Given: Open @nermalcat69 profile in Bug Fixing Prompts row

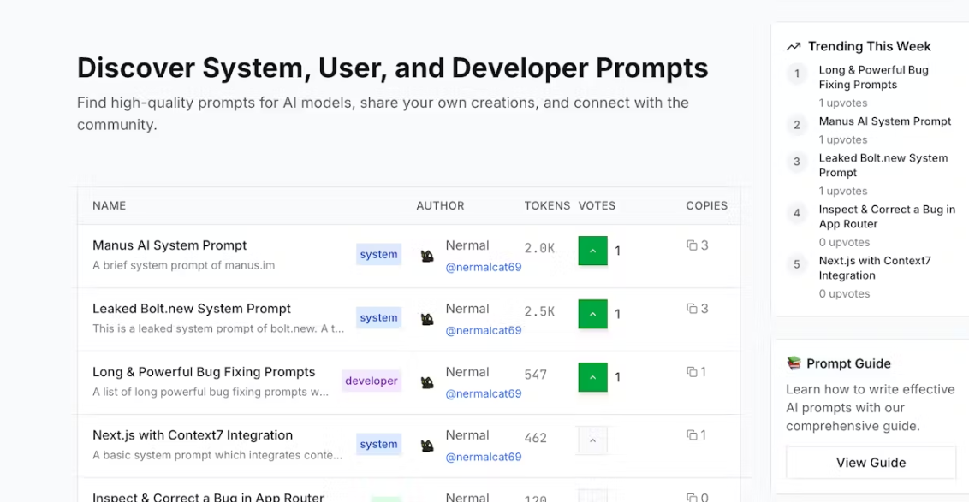Looking at the screenshot, I should (484, 393).
